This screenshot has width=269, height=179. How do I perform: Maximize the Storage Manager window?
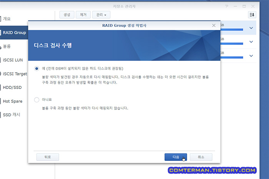tap(244, 7)
